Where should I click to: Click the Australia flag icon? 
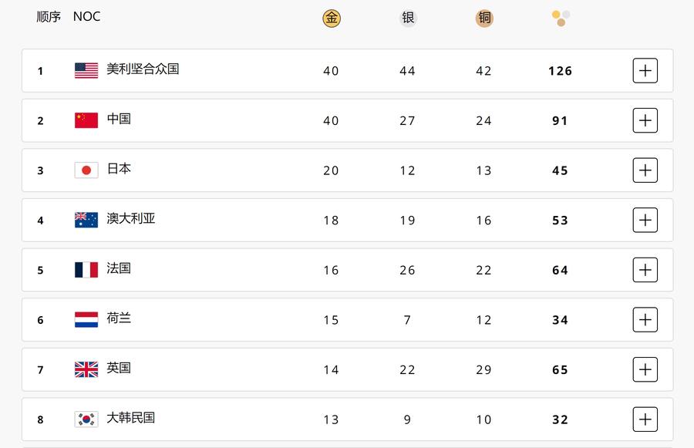click(x=86, y=220)
